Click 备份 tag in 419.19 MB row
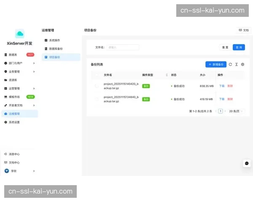The height and width of the screenshot is (202, 253). (146, 99)
